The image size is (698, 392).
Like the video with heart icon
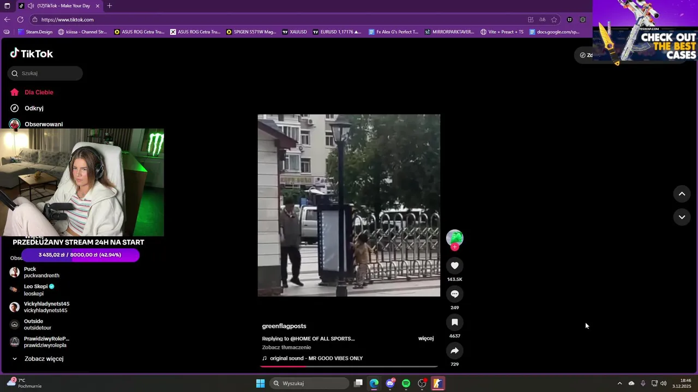(x=454, y=265)
